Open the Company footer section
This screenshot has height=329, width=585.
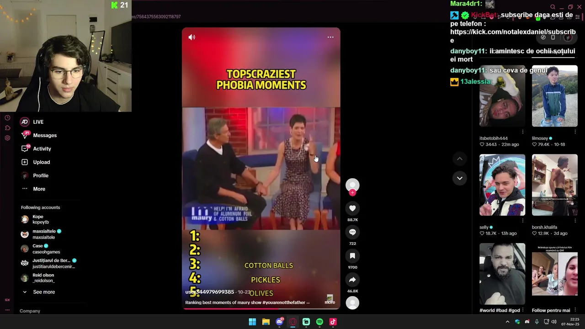[30, 311]
